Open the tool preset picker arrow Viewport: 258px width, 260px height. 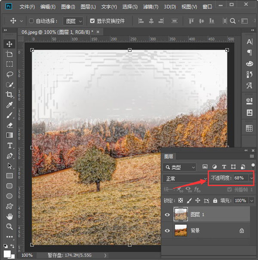(x=21, y=21)
